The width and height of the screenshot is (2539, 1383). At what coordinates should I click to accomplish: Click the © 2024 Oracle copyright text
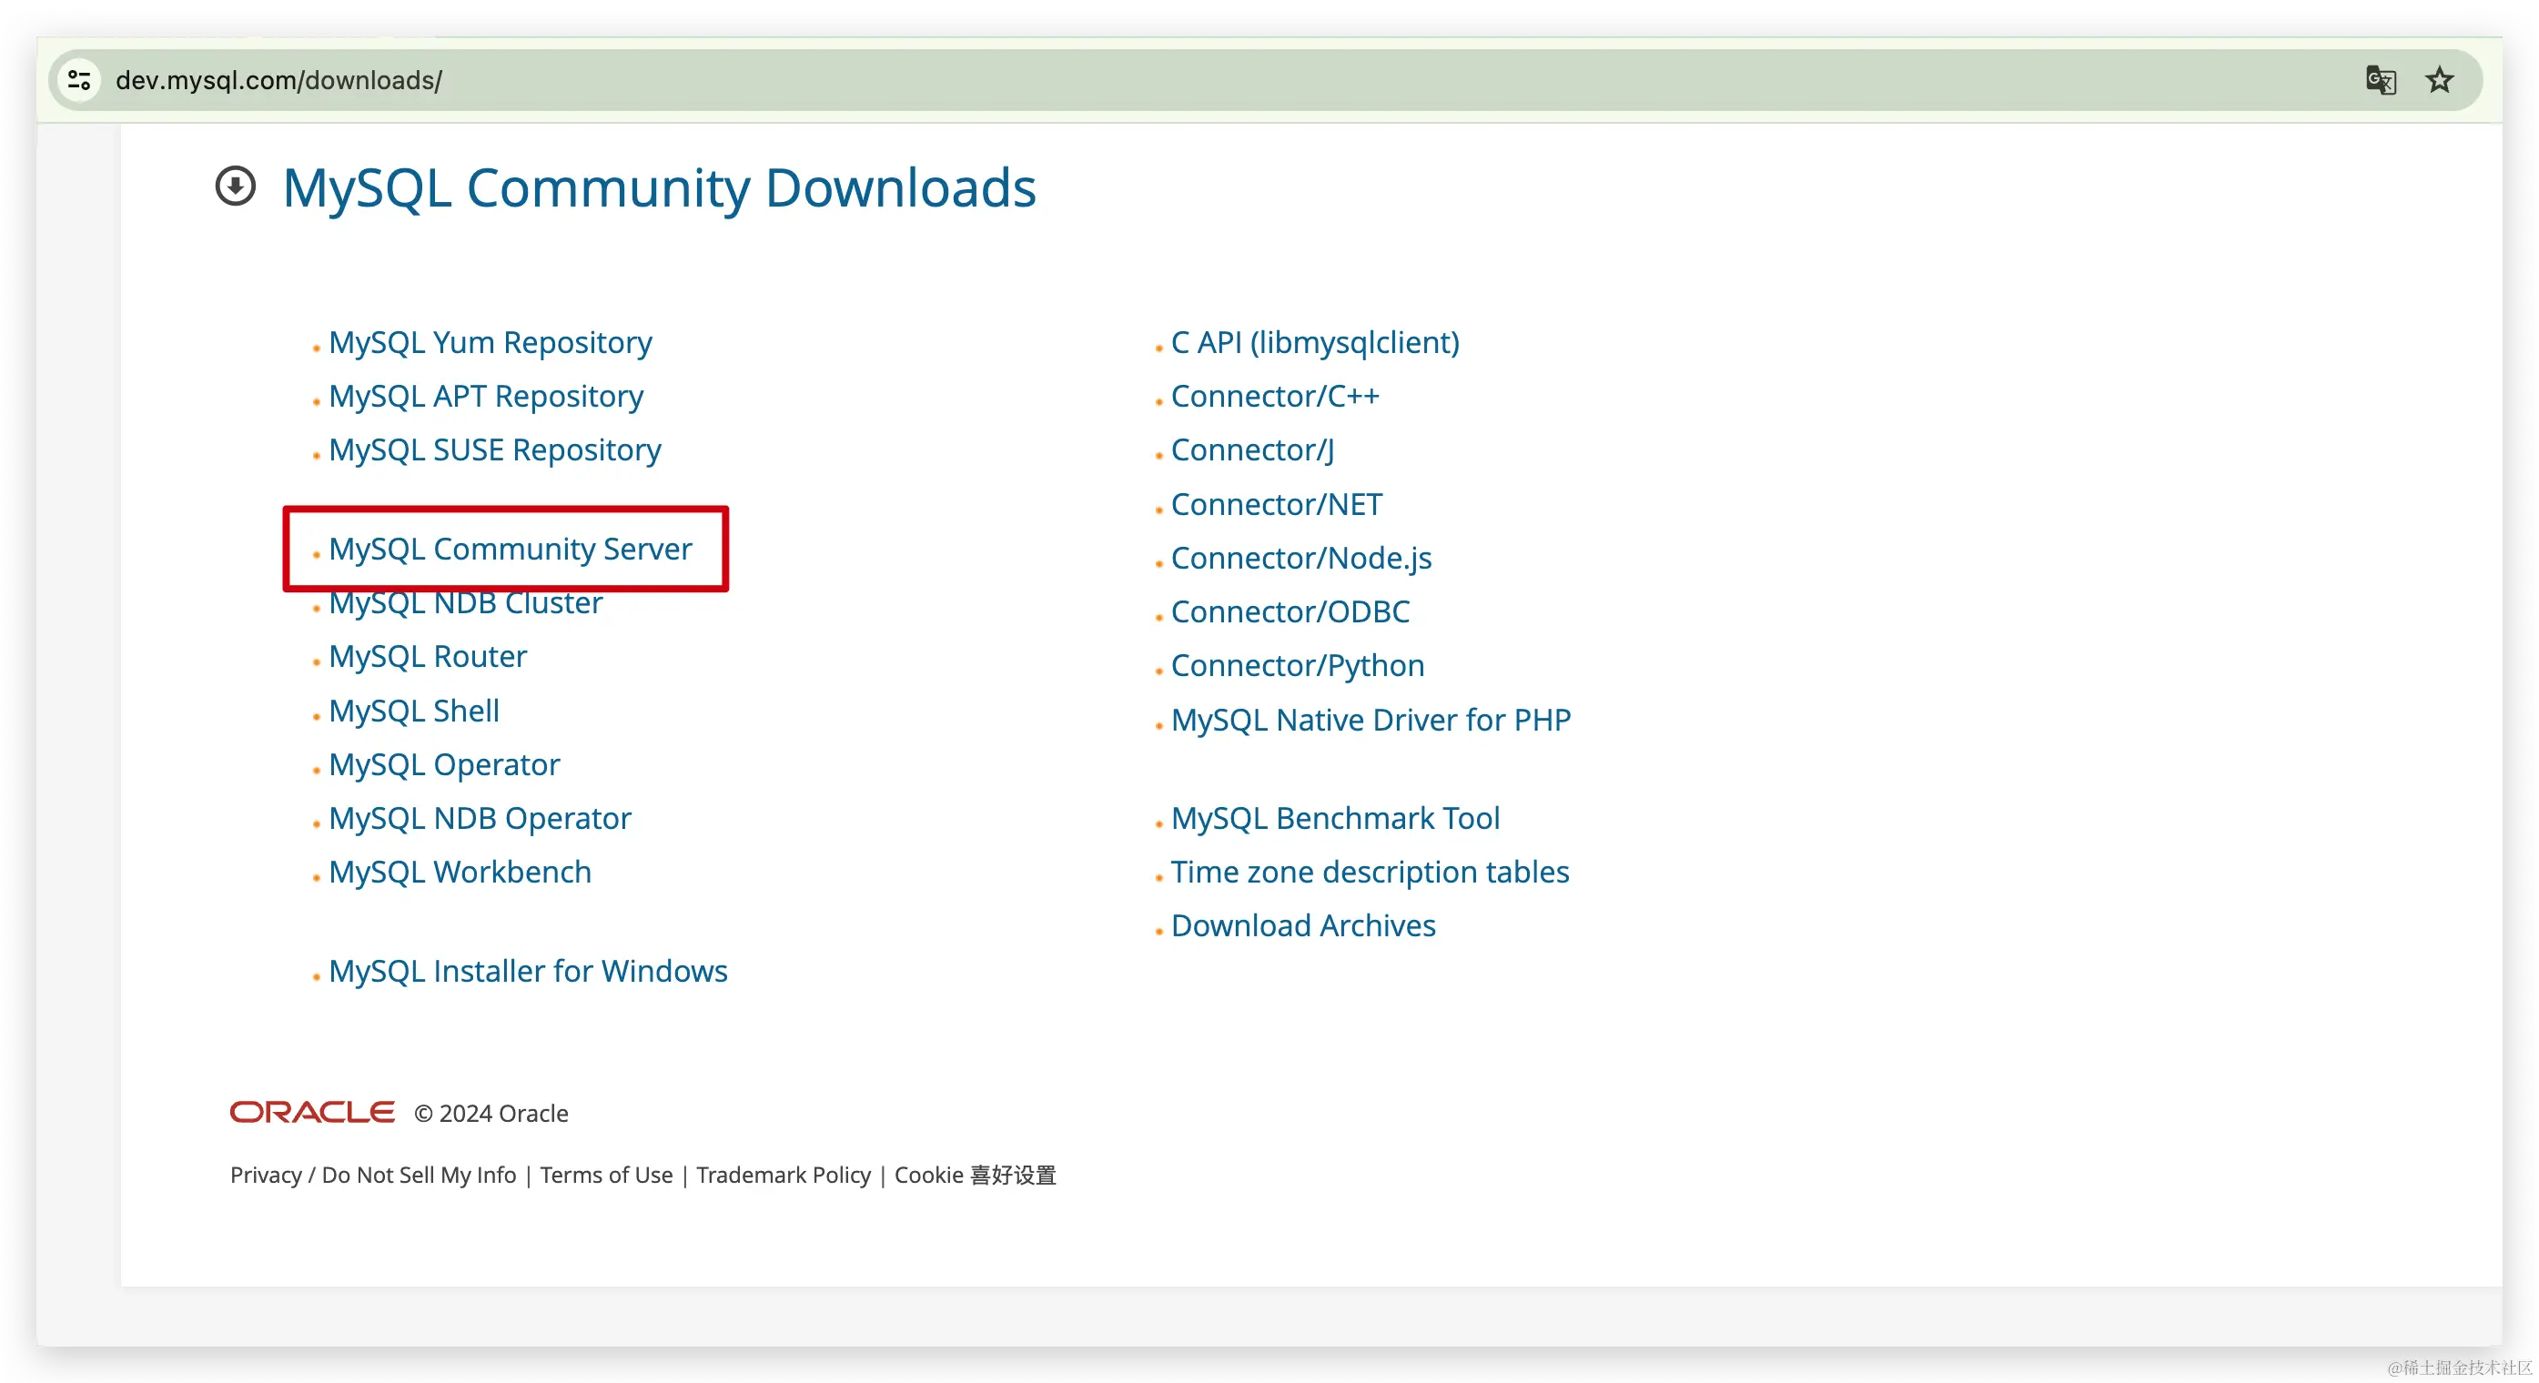[x=491, y=1113]
